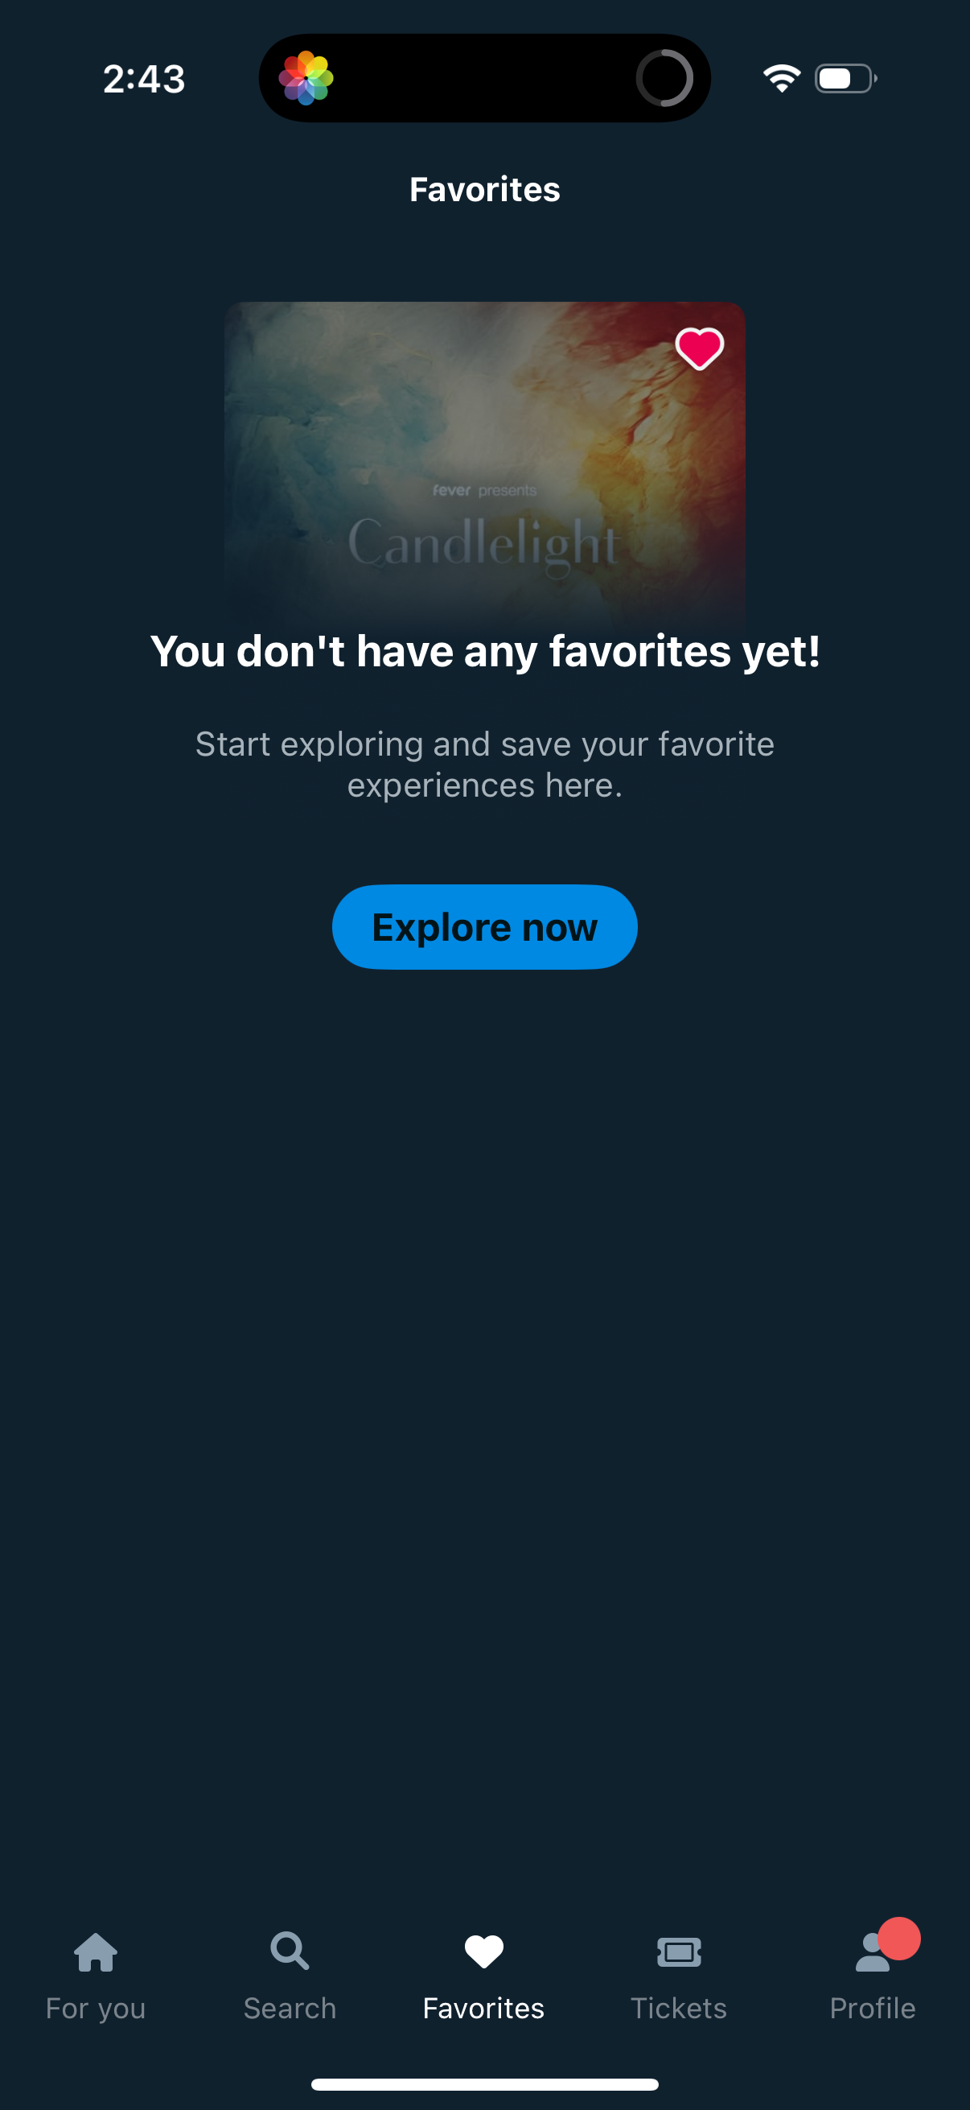Go to the "Profile" tab label

click(873, 2009)
